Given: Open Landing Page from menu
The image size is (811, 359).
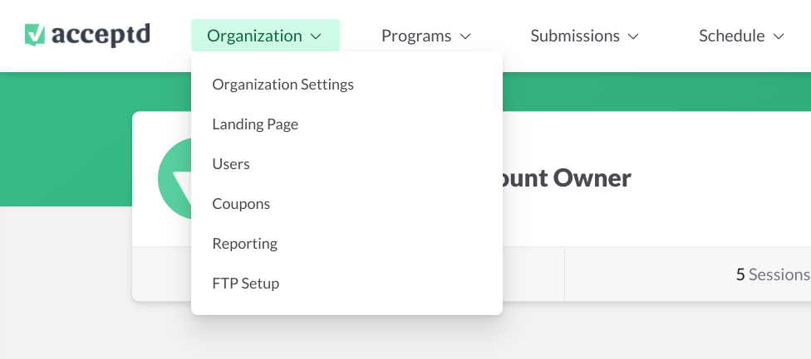Looking at the screenshot, I should tap(255, 124).
